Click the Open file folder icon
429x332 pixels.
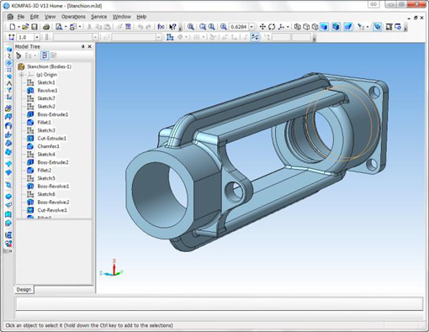pos(25,27)
